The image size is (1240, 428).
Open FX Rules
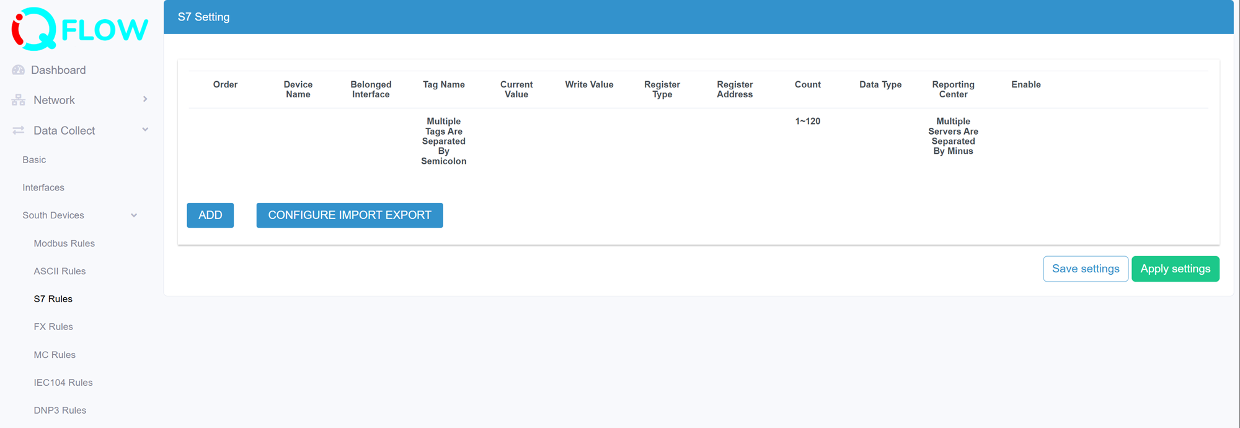coord(53,327)
